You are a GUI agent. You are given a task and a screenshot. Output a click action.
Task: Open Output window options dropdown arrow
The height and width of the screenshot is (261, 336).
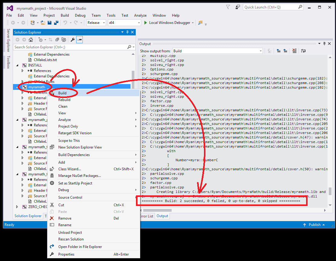319,44
